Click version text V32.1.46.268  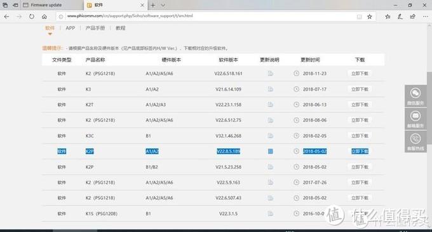[229, 136]
